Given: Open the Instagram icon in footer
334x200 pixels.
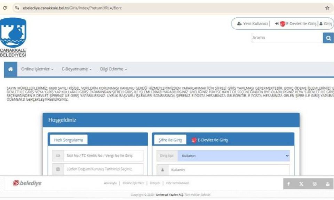Looking at the screenshot, I should coord(314,184).
